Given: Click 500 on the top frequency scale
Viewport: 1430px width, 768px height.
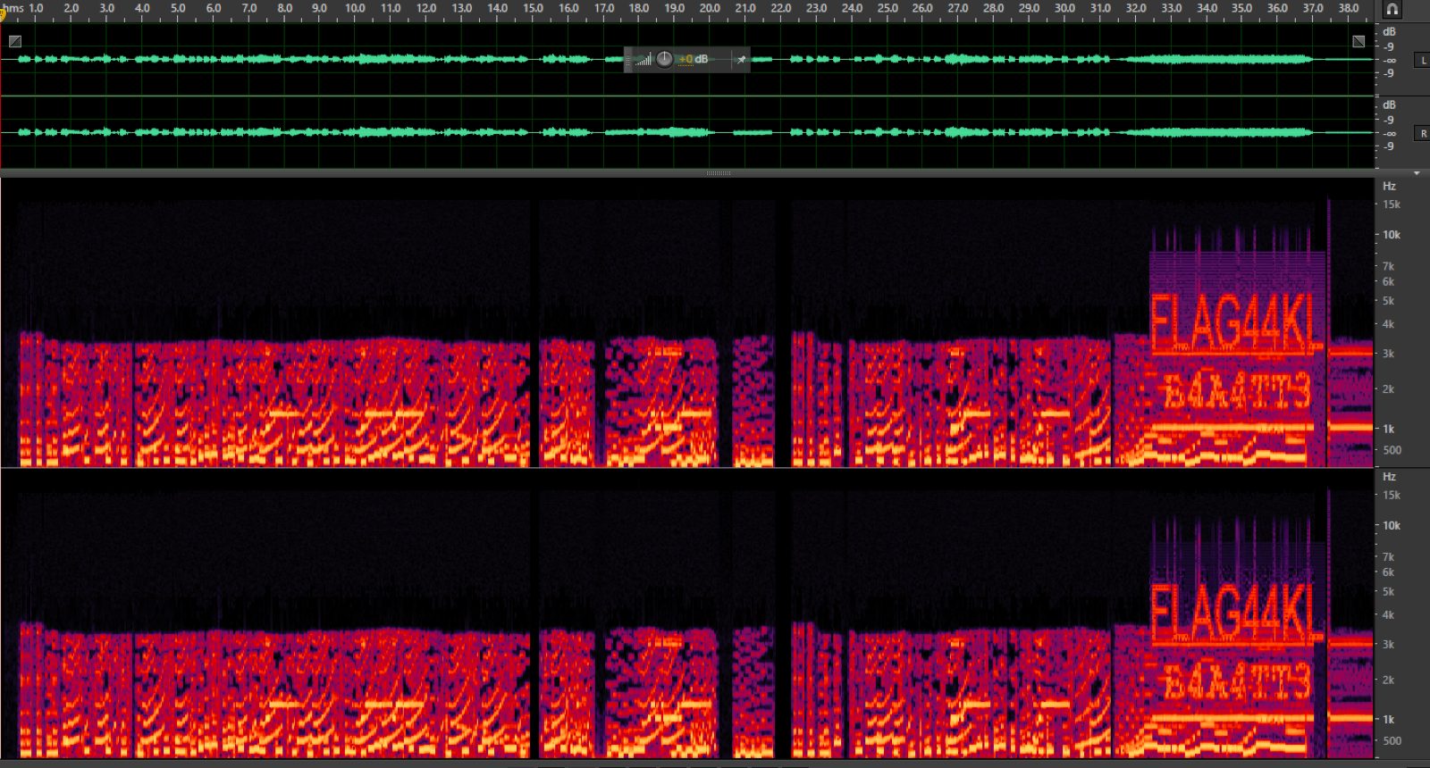Looking at the screenshot, I should [x=1392, y=450].
